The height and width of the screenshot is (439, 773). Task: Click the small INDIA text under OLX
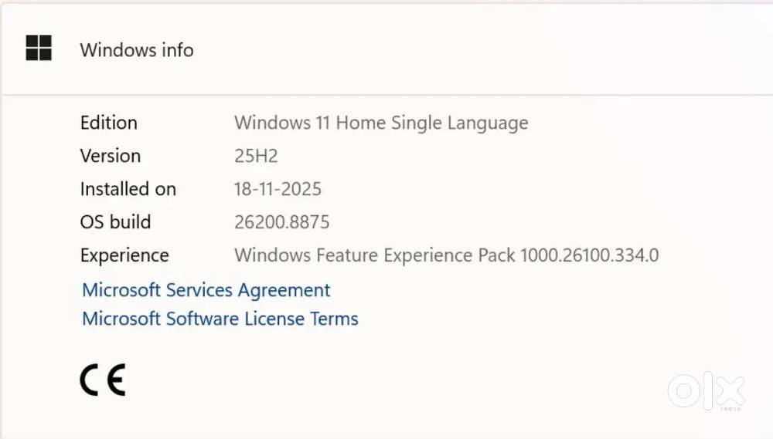click(730, 409)
